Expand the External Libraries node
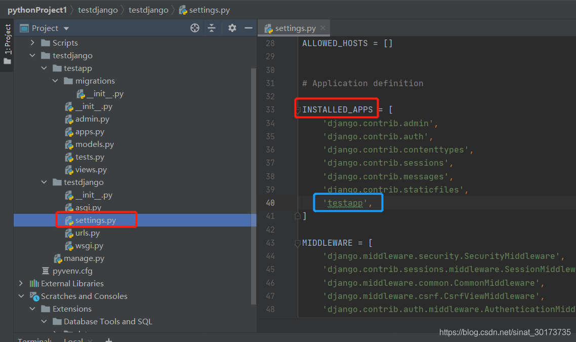Image resolution: width=576 pixels, height=342 pixels. click(20, 283)
